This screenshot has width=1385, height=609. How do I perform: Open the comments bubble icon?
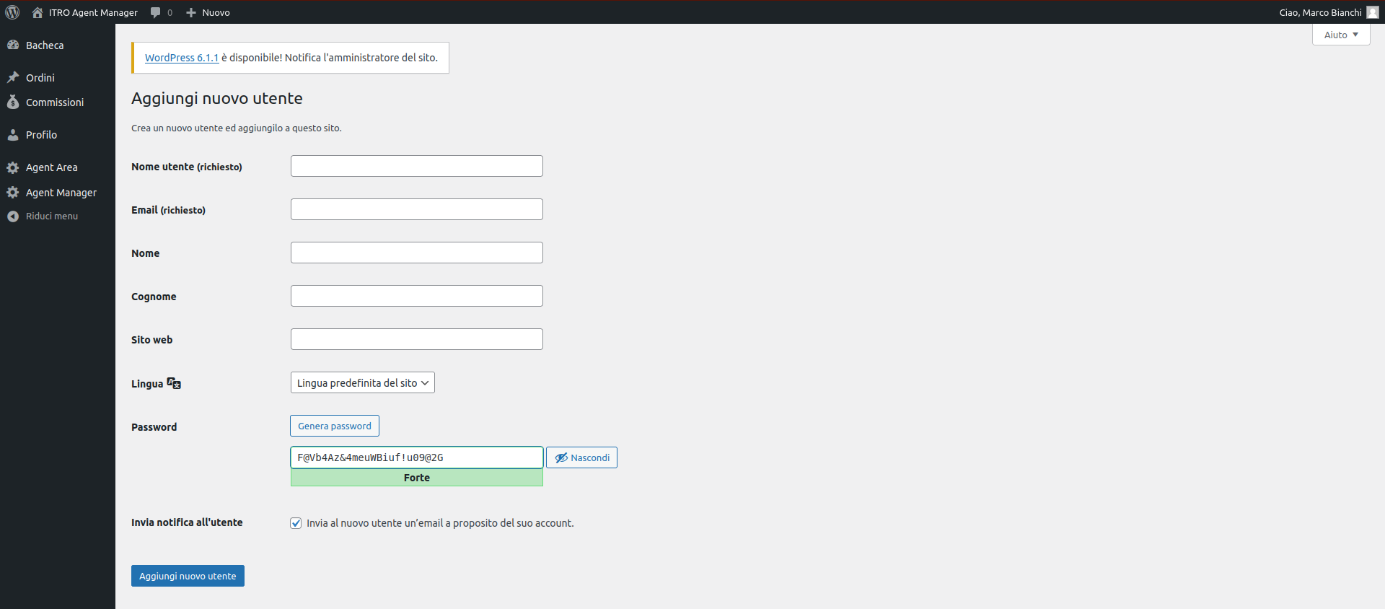coord(155,12)
